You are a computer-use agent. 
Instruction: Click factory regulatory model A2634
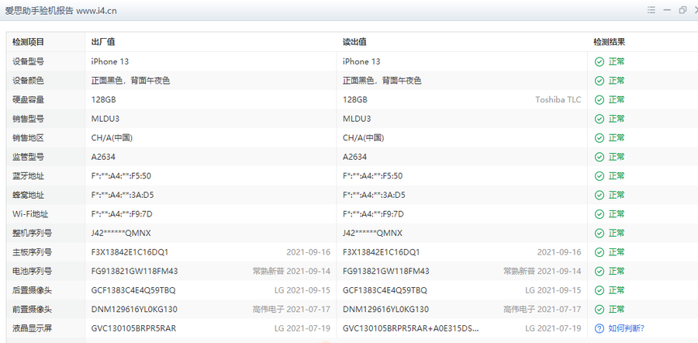[x=103, y=157]
